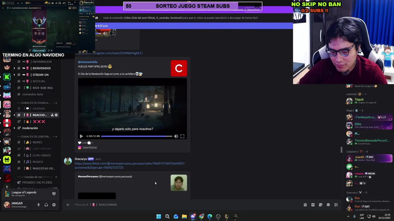The width and height of the screenshot is (394, 221).
Task: Open the @cinemarkchile author link
Action: coord(88,62)
